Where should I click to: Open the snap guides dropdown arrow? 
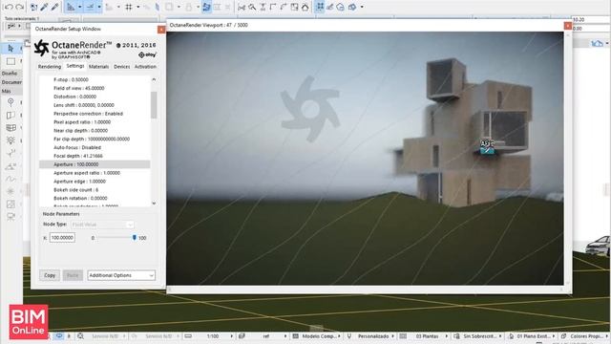[99, 7]
